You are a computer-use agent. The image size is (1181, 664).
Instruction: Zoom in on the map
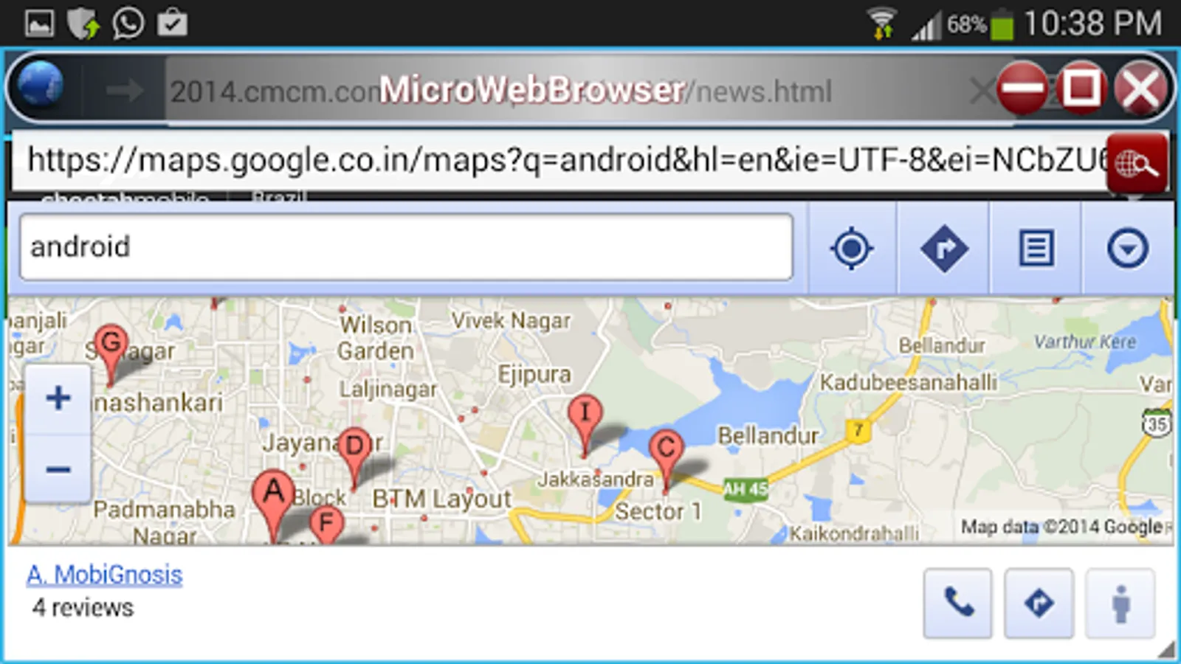[x=58, y=398]
